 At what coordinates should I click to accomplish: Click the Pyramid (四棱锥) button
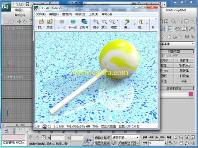(184, 76)
